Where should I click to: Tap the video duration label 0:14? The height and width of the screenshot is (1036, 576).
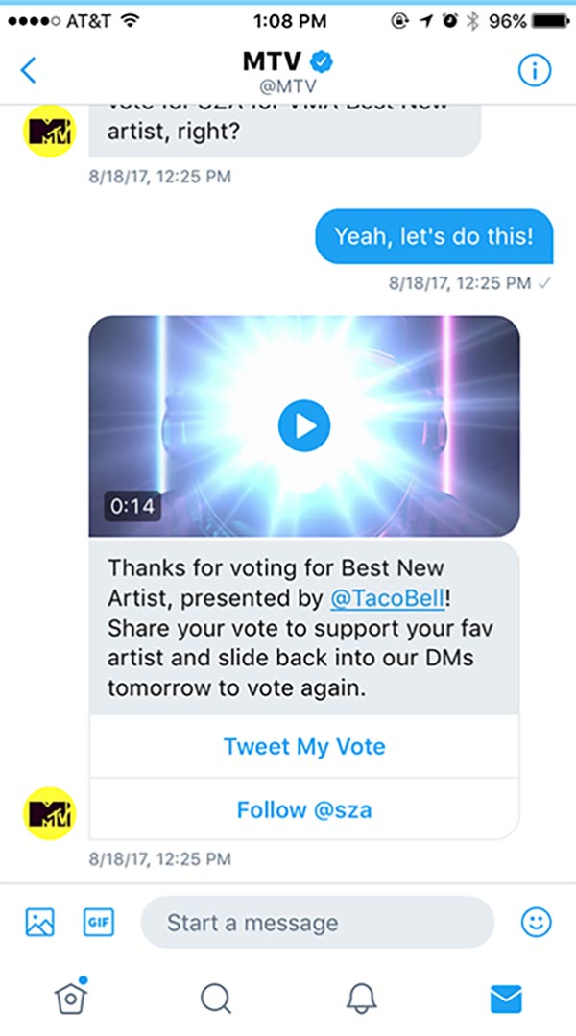click(131, 505)
